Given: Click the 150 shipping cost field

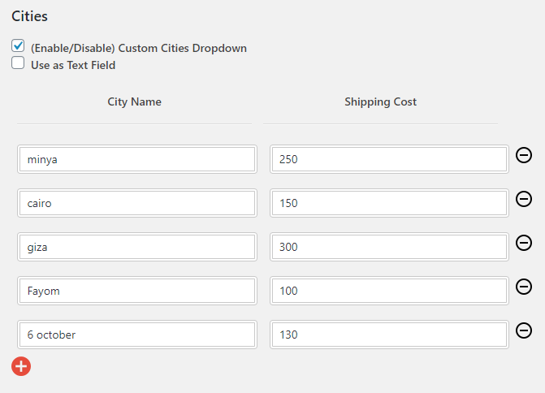Looking at the screenshot, I should click(x=389, y=203).
